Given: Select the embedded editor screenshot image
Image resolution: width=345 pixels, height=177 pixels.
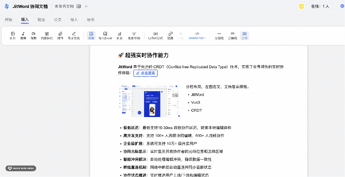Looking at the screenshot, I should 149,101.
